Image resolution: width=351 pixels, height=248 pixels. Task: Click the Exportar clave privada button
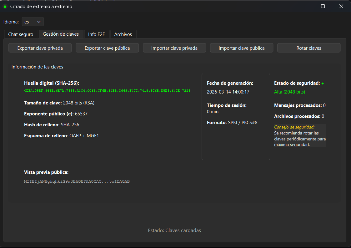40,48
